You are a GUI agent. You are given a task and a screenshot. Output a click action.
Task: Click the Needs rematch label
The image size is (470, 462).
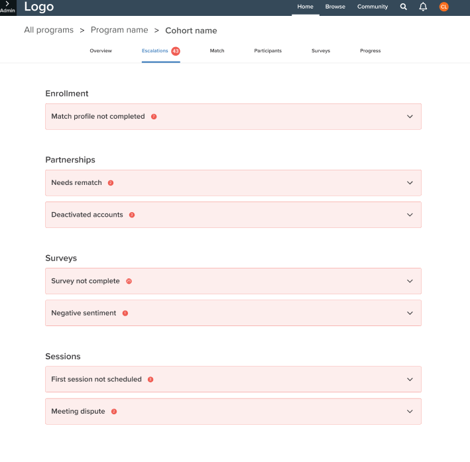[76, 182]
